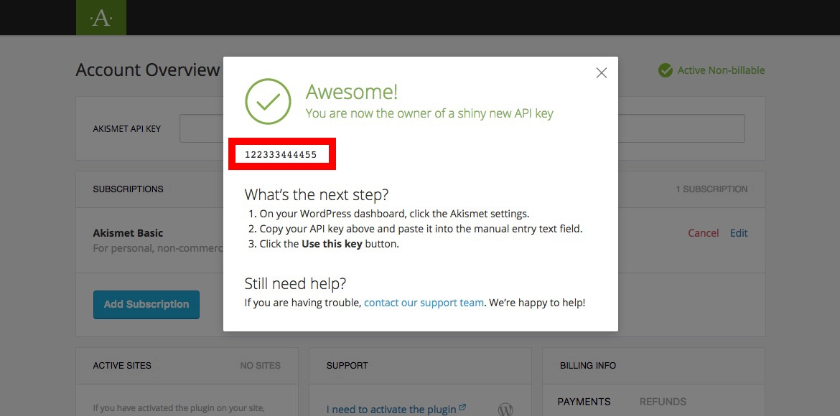Click the Account Overview heading
Image resolution: width=840 pixels, height=416 pixels.
coord(148,70)
